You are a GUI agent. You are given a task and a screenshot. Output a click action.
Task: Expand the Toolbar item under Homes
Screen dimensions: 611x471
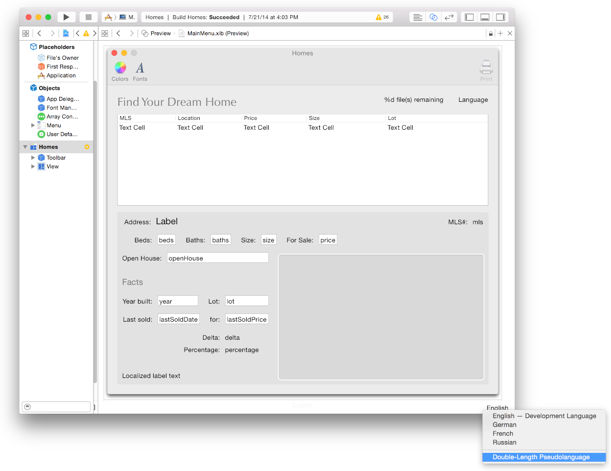click(x=33, y=158)
